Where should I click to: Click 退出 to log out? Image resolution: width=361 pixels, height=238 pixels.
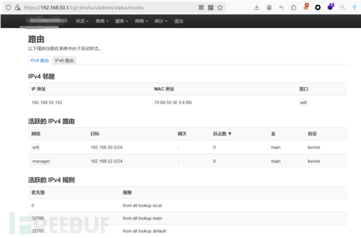click(178, 21)
